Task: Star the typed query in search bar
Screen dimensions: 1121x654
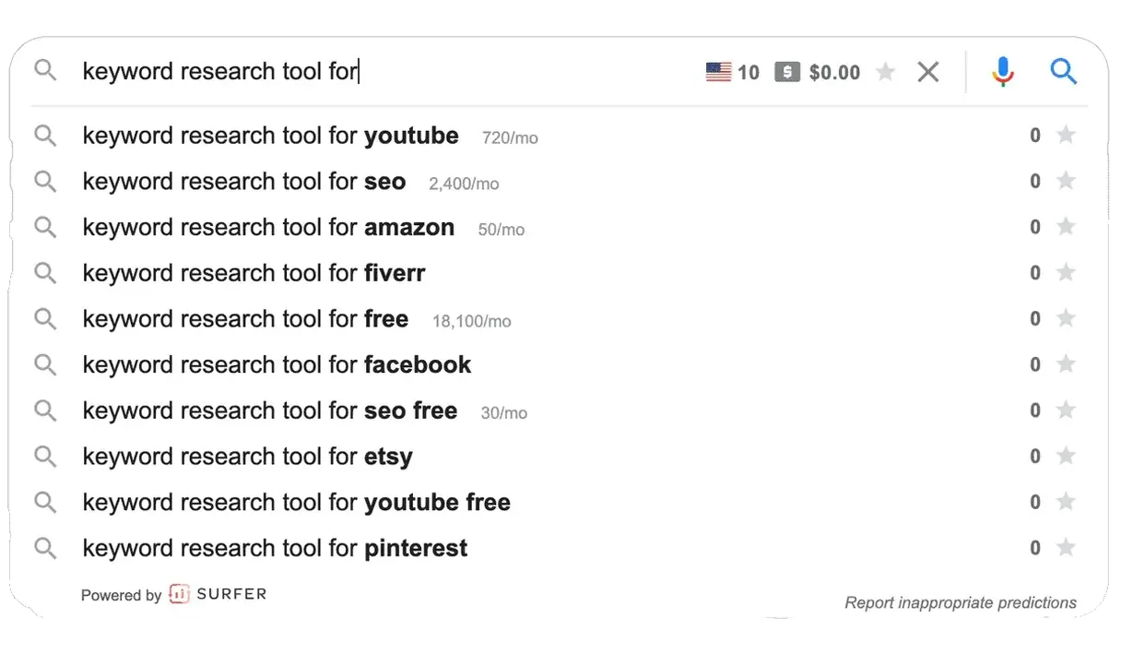Action: pos(885,72)
